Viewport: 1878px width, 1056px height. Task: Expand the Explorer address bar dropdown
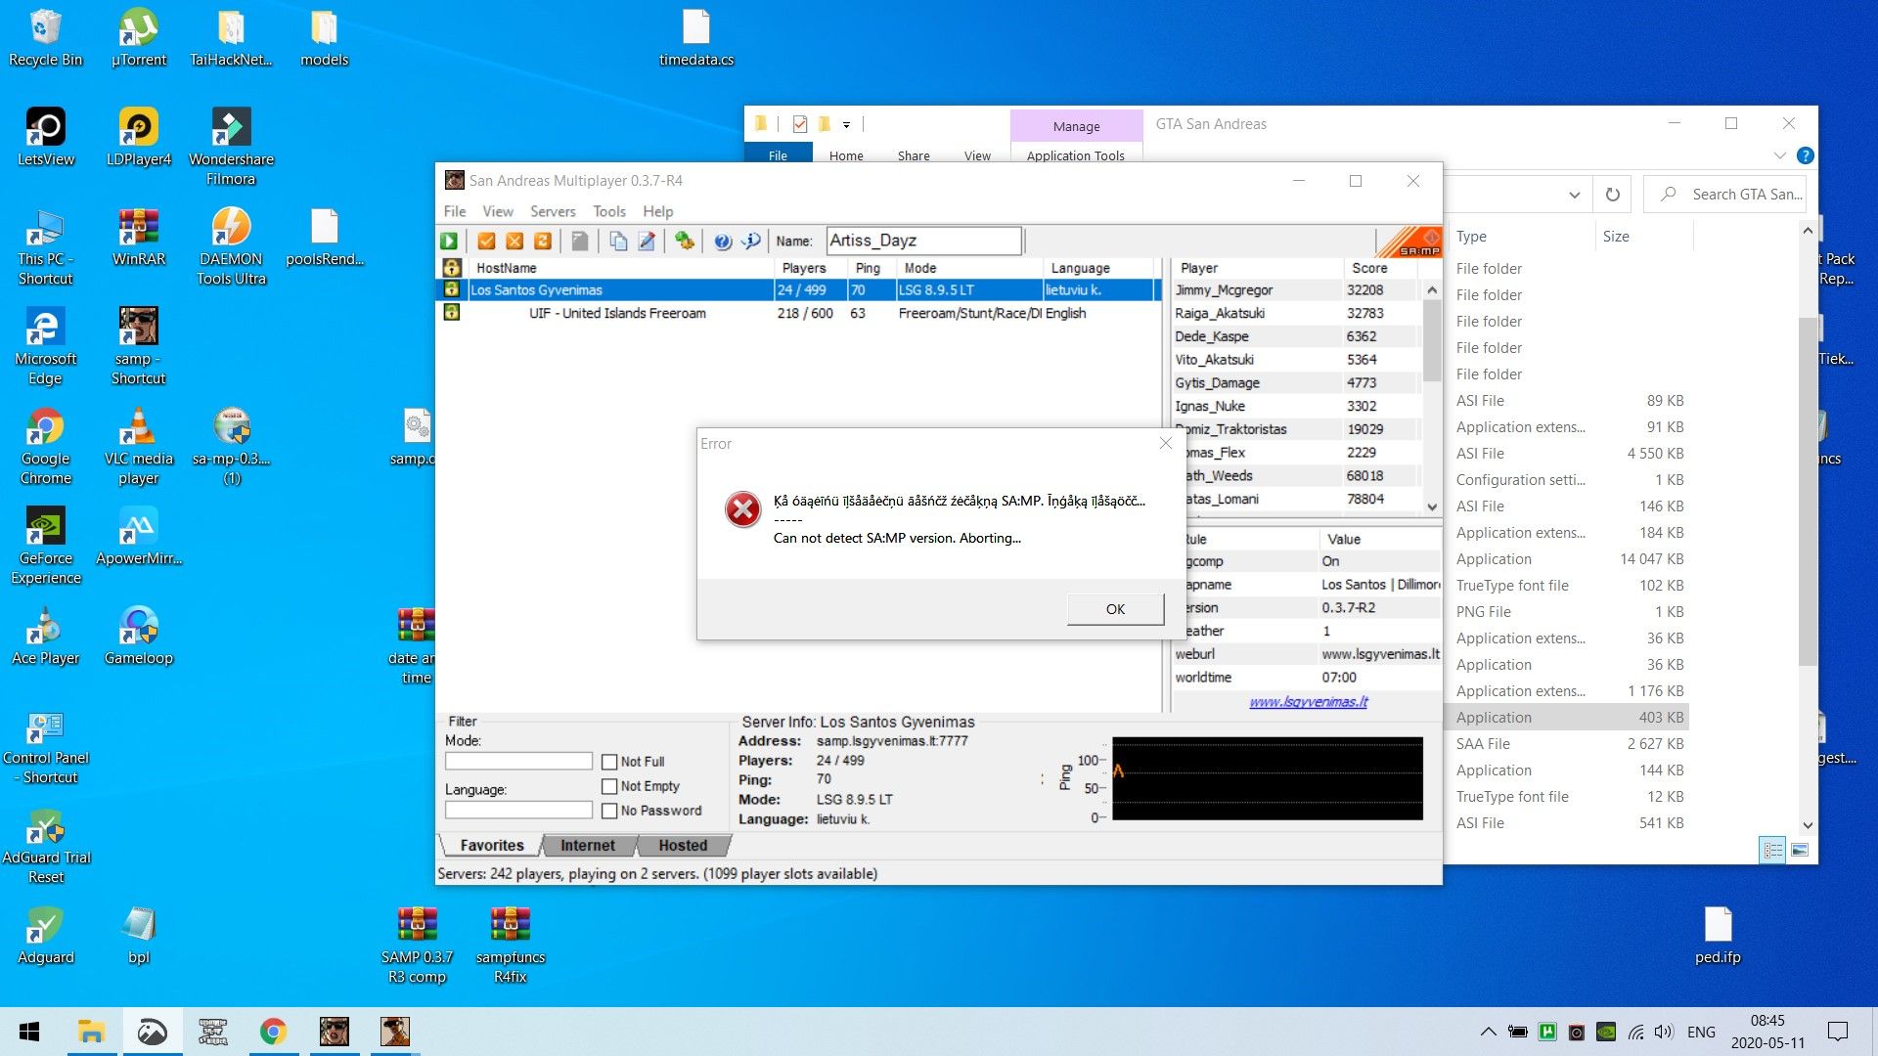[x=1574, y=195]
